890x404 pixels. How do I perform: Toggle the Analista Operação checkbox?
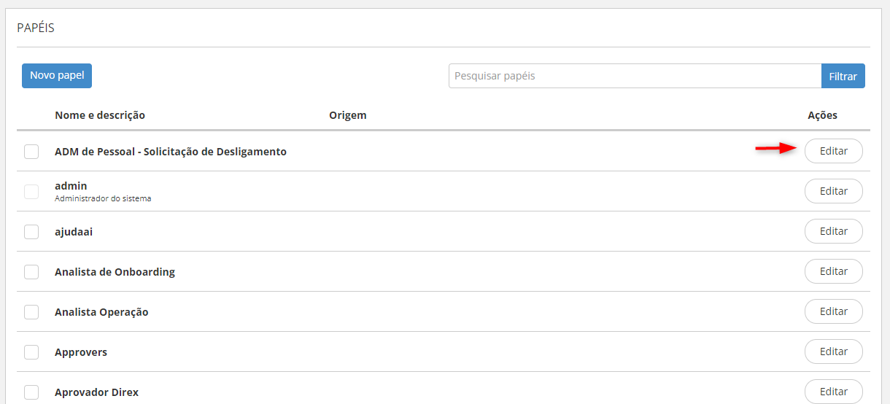point(31,312)
